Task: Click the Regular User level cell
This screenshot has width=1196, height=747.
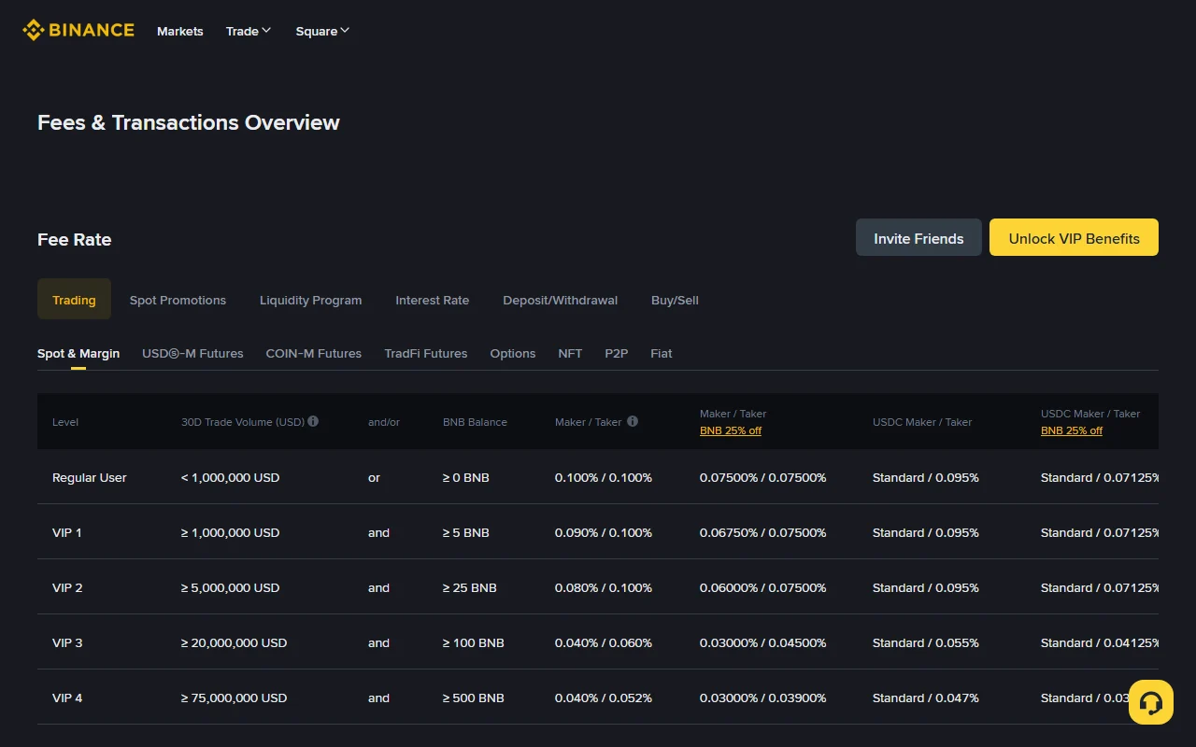Action: point(89,477)
